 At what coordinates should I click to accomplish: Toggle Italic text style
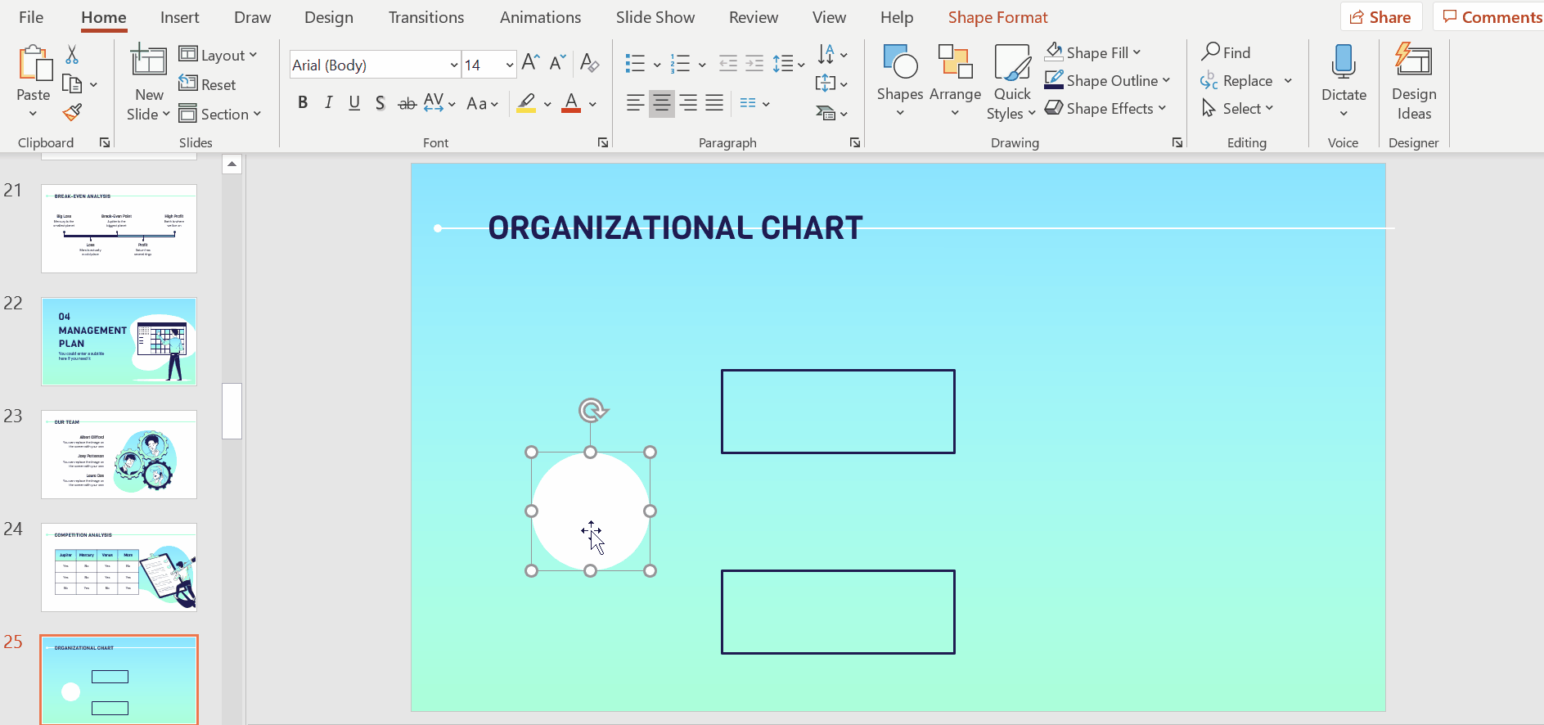tap(328, 103)
